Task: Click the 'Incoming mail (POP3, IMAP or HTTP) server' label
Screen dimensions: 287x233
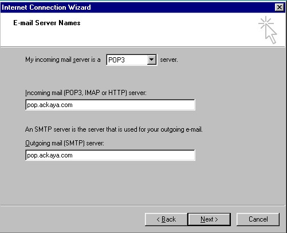Action: [86, 93]
